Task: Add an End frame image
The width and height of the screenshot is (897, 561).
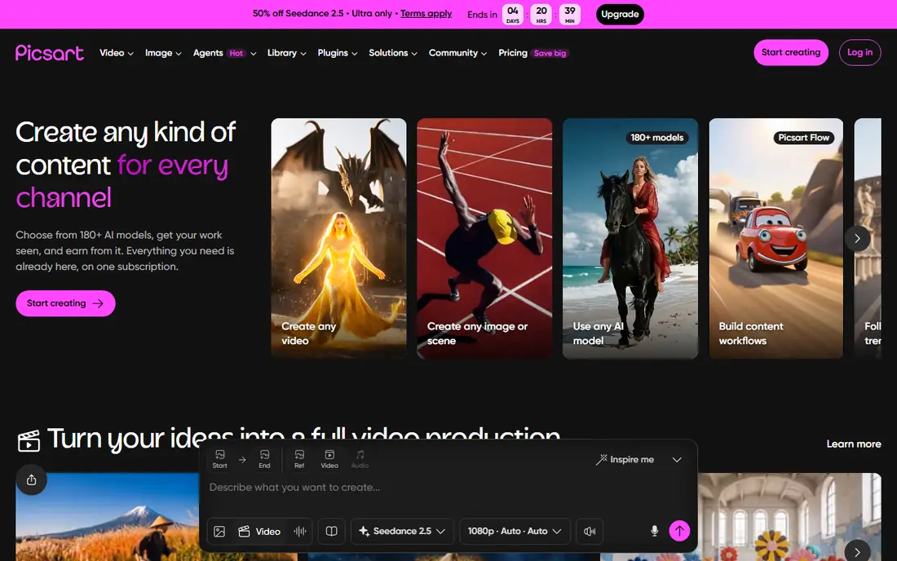Action: click(264, 459)
